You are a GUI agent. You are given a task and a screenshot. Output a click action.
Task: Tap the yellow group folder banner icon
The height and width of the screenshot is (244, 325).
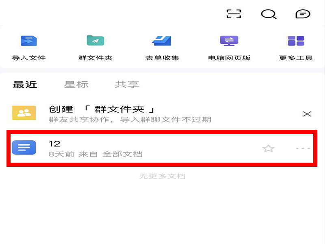point(24,113)
